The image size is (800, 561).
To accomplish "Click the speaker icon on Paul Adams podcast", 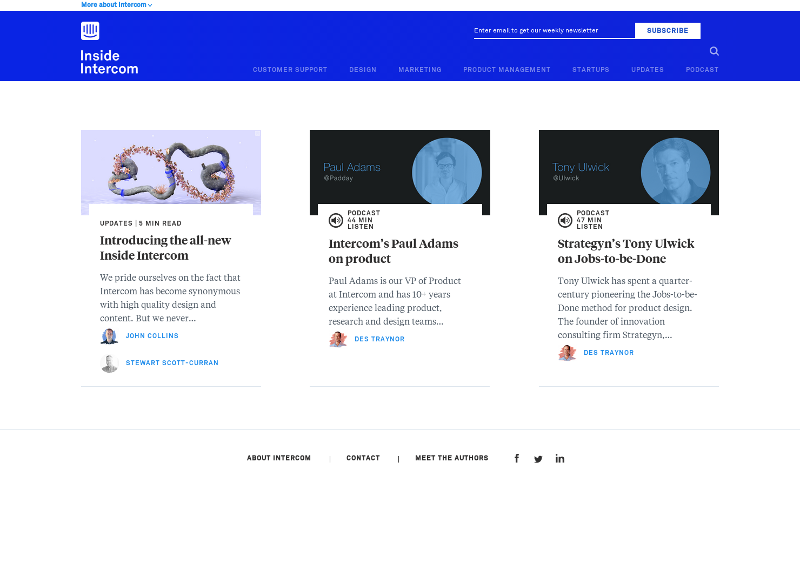I will [336, 220].
